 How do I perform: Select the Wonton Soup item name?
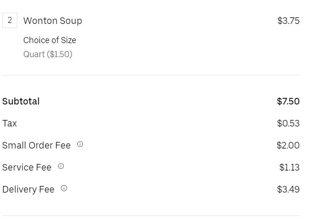click(53, 21)
